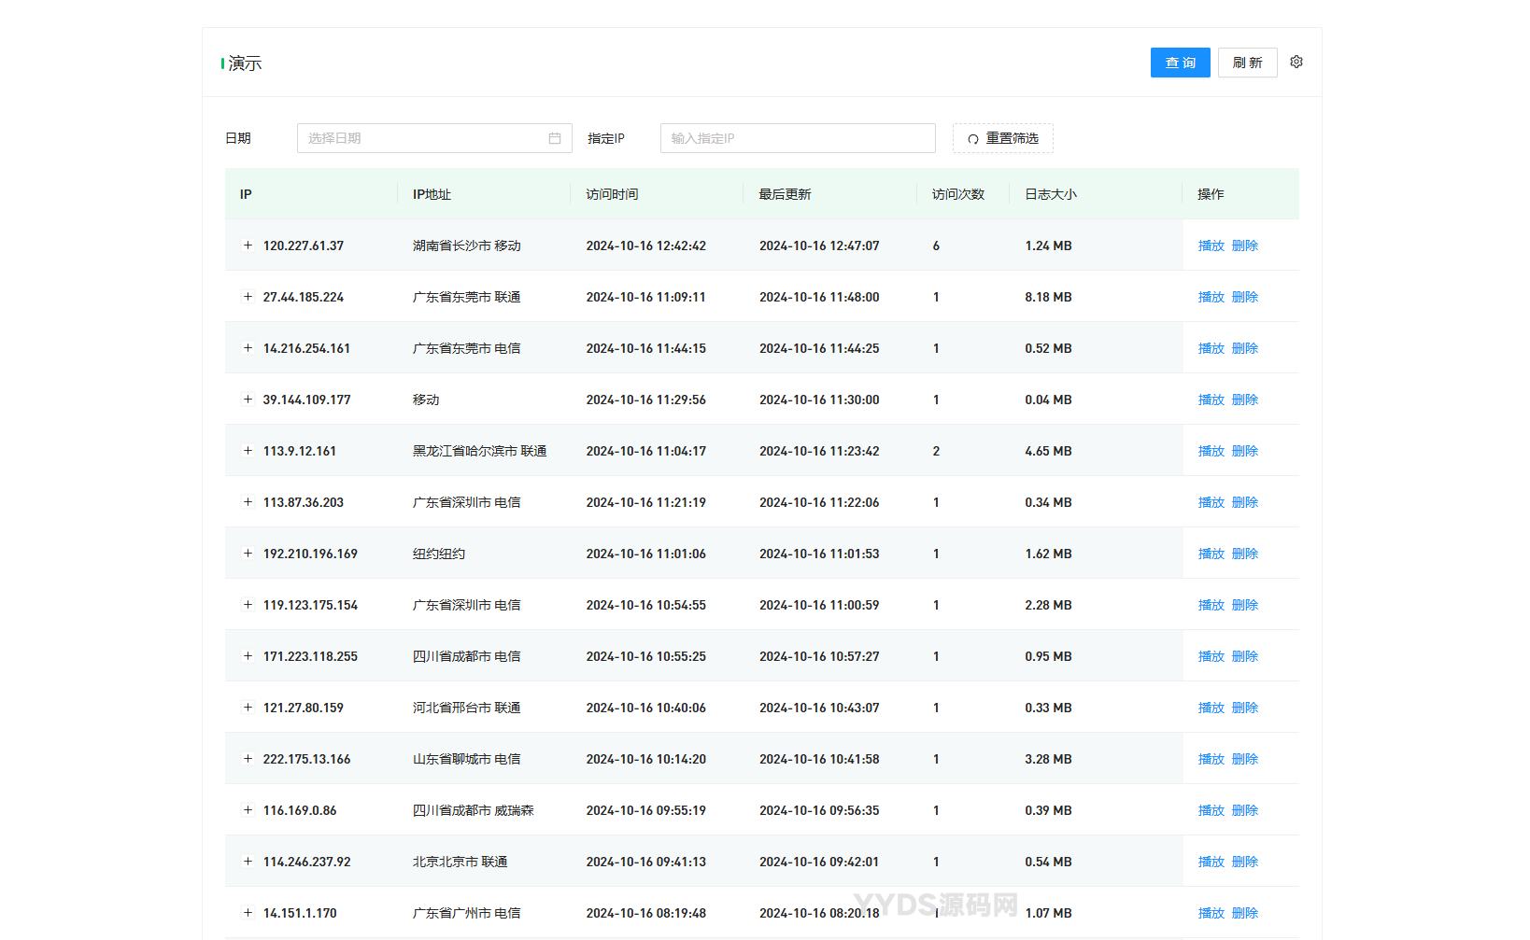Expand row for IP 27.44.185.224

pyautogui.click(x=248, y=297)
